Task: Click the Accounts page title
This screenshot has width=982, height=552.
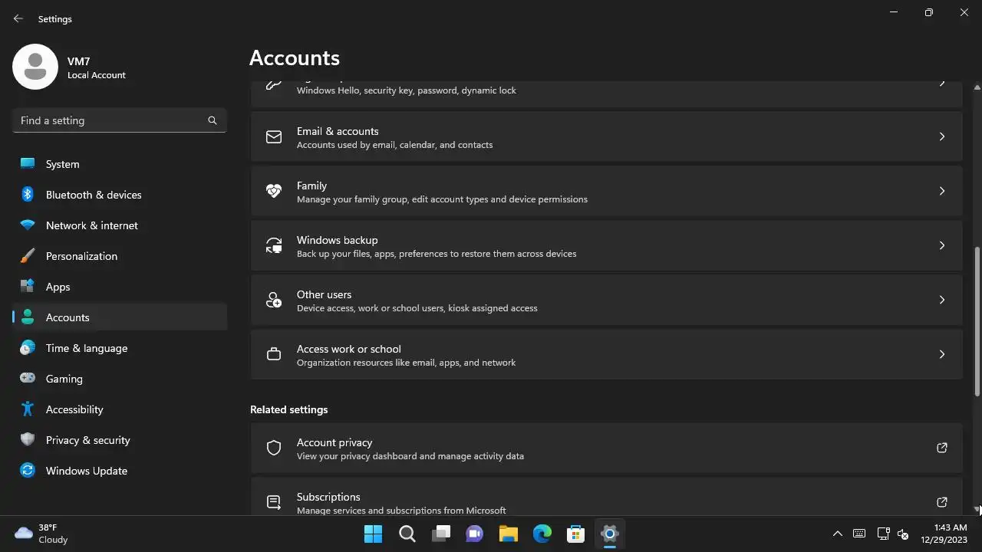Action: pyautogui.click(x=295, y=58)
